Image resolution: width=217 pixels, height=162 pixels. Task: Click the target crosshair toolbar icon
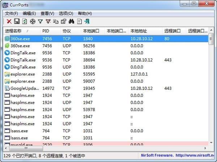point(33,21)
